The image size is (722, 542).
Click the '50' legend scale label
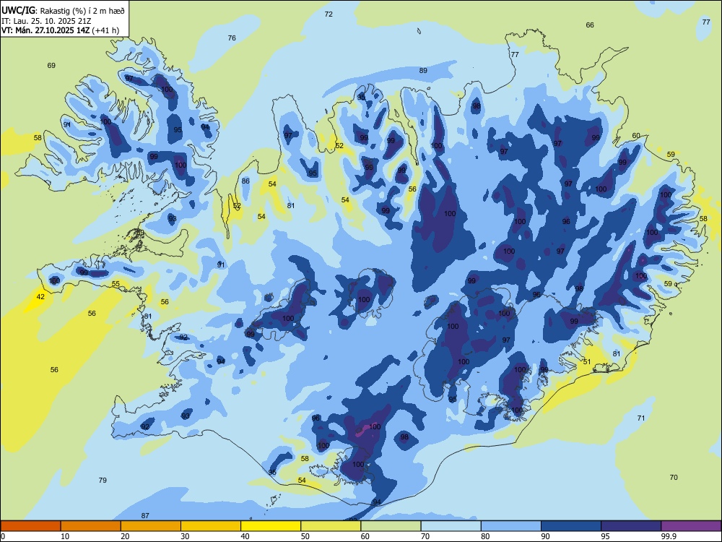305,536
